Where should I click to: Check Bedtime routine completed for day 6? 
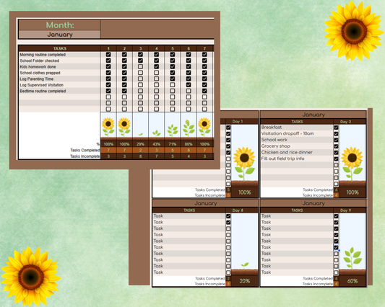189,91
